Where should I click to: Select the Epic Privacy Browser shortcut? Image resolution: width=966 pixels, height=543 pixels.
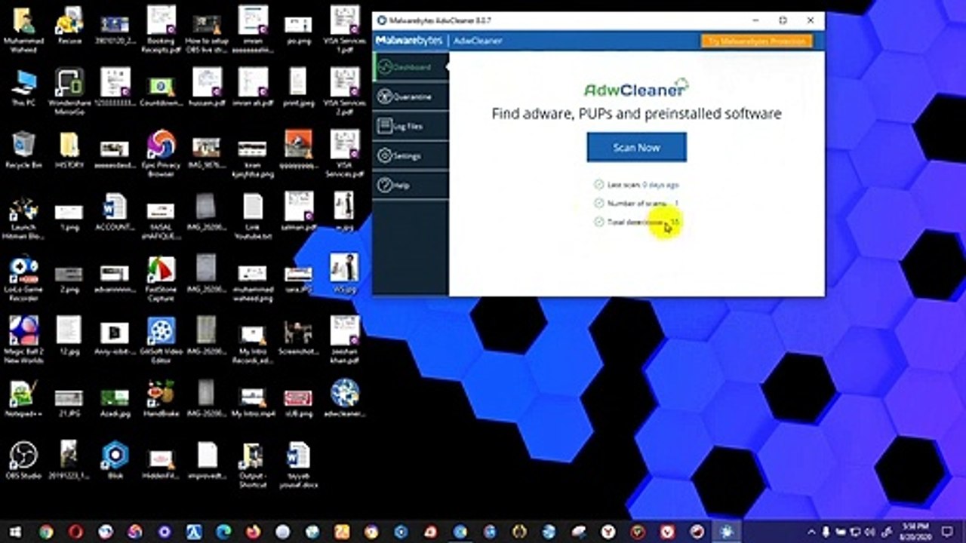tap(161, 154)
